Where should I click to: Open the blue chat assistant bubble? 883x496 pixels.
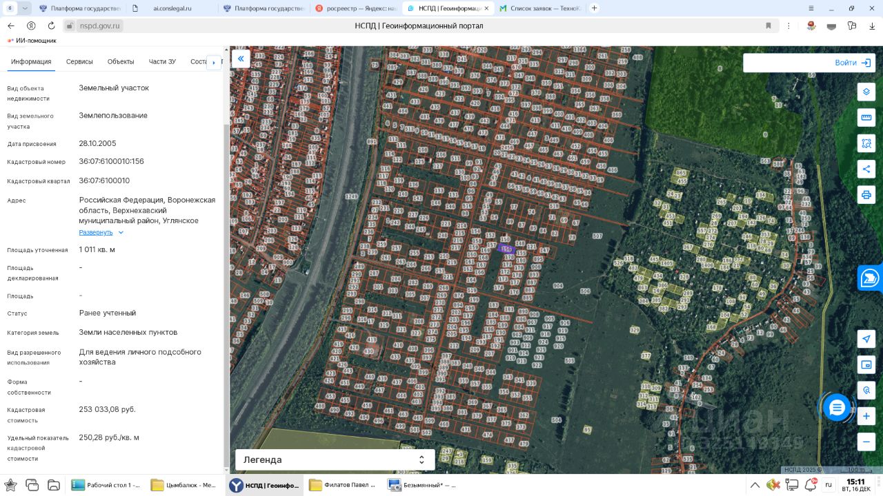[837, 408]
